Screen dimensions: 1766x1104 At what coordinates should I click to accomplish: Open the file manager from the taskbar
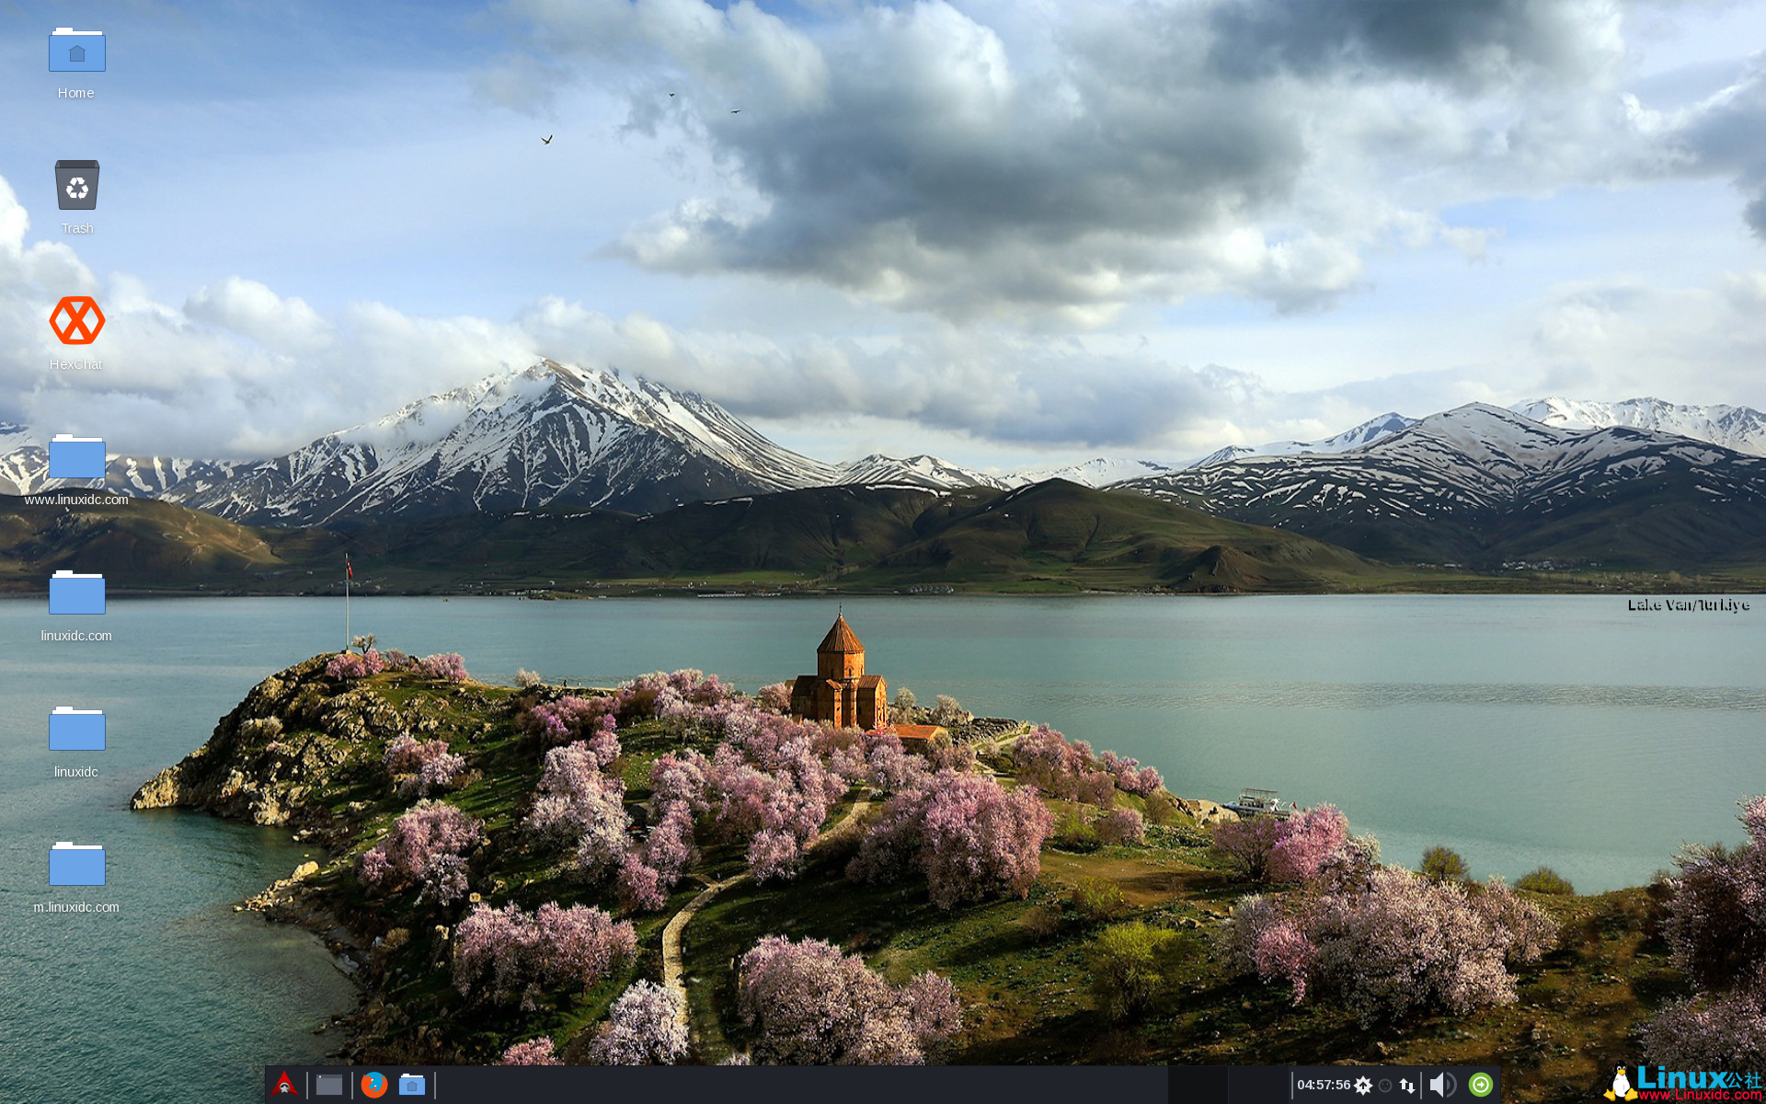pyautogui.click(x=411, y=1085)
